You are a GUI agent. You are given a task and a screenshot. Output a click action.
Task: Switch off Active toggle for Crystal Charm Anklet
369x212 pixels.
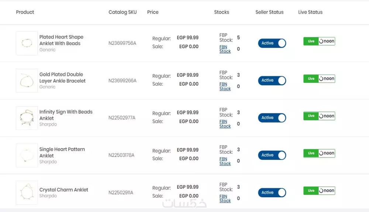point(272,192)
